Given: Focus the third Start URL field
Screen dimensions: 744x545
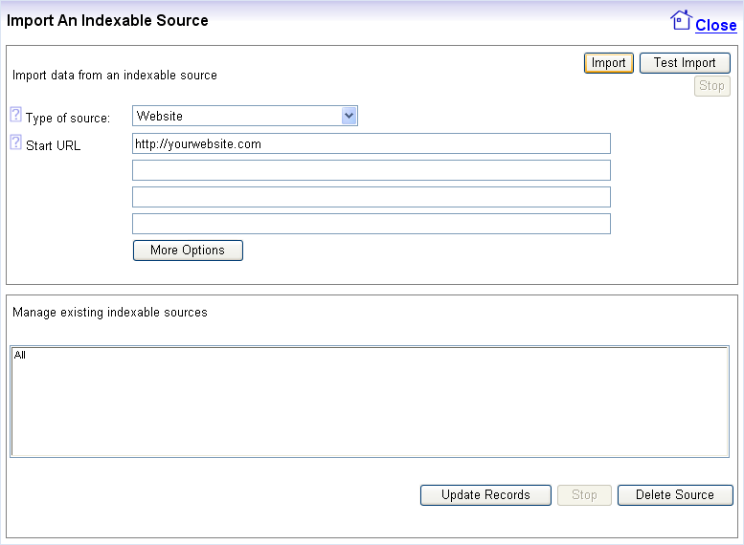Looking at the screenshot, I should (371, 197).
